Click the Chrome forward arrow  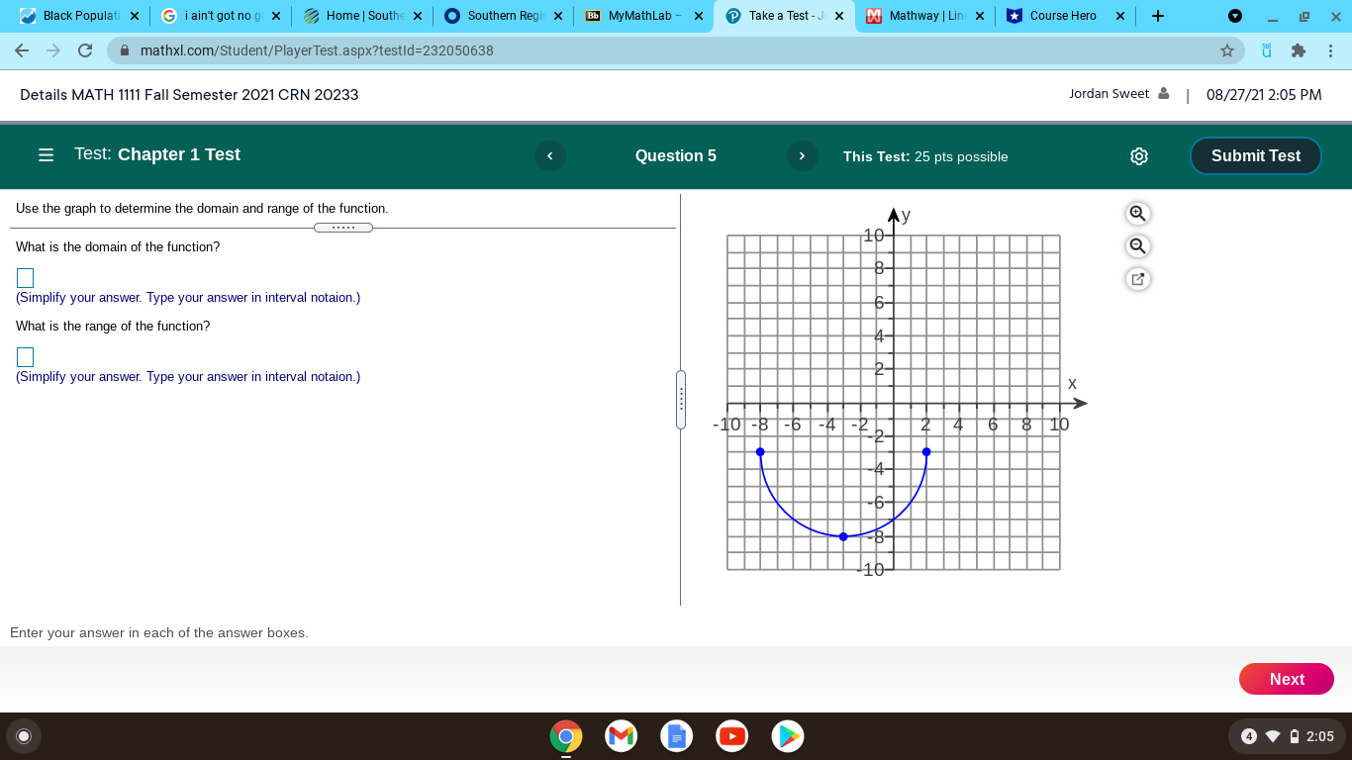pos(53,50)
